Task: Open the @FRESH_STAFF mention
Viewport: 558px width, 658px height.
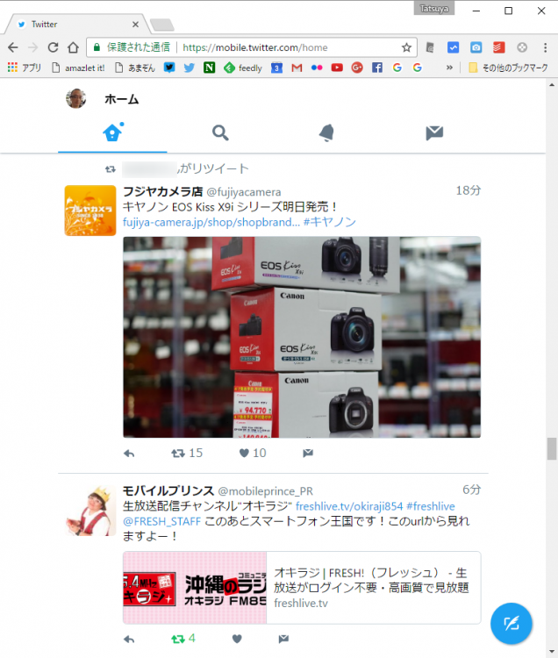Action: [162, 522]
